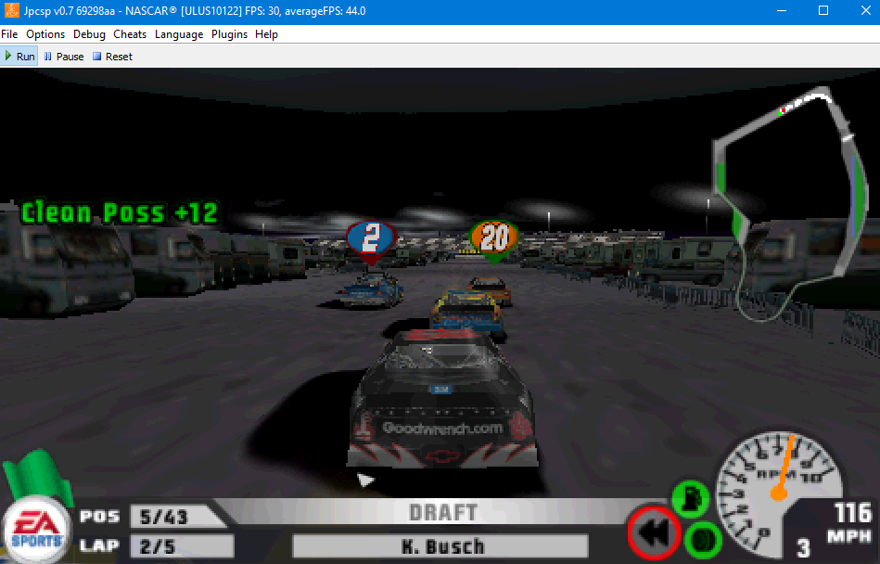The image size is (880, 564).
Task: Click the EA Sports logo
Action: pyautogui.click(x=37, y=530)
